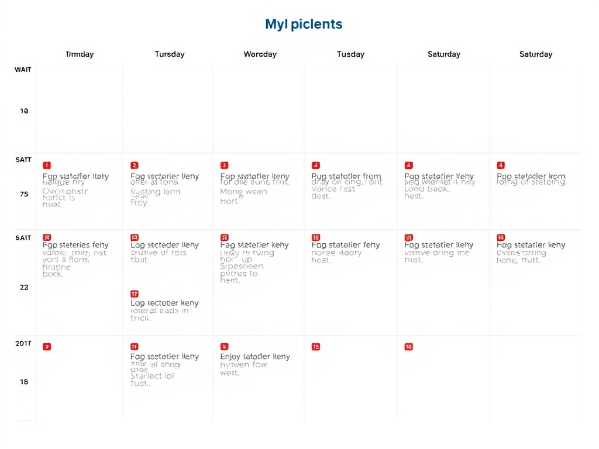
Task: Click the red "3" badge on the Worday event
Action: coord(223,165)
